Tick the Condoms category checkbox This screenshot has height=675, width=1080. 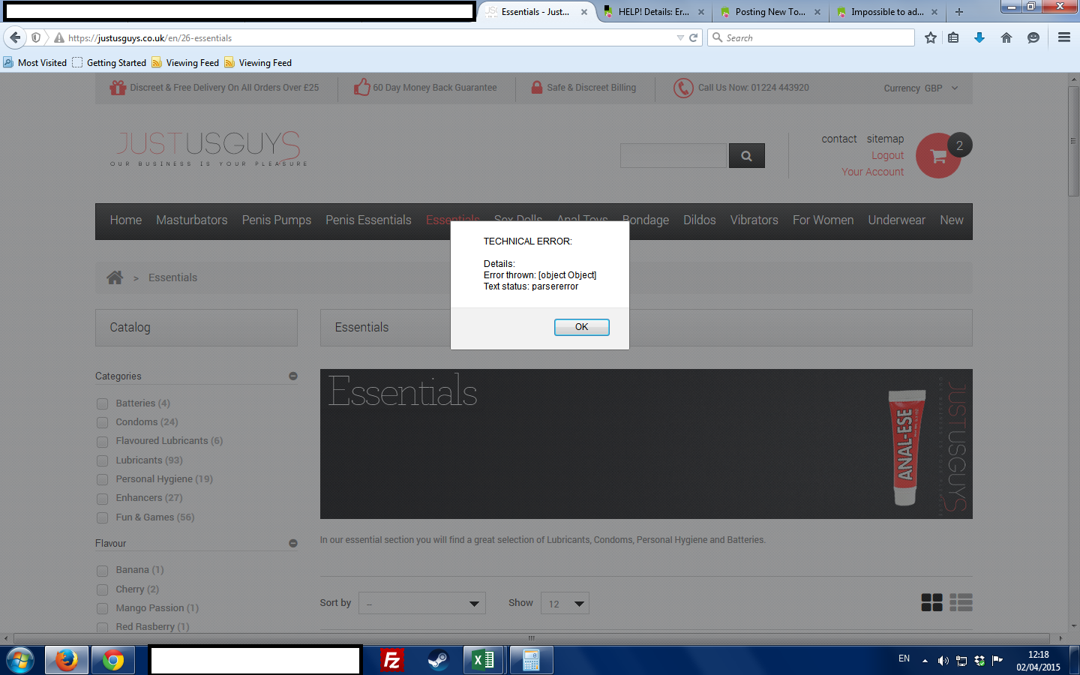coord(102,422)
